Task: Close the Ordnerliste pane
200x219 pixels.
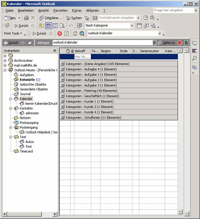Action: coord(55,51)
